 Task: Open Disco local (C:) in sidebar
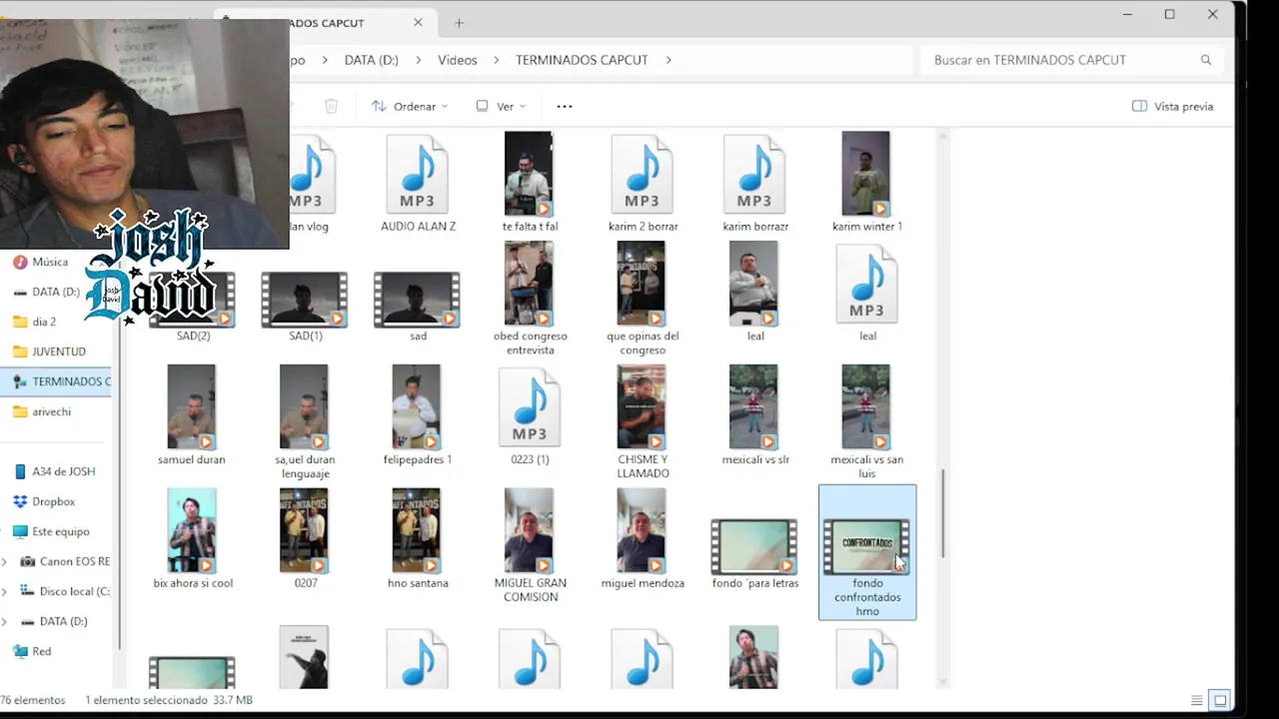point(66,591)
